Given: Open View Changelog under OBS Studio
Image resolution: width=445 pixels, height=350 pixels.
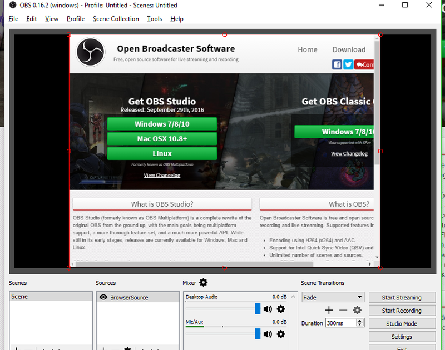Looking at the screenshot, I should [x=162, y=175].
